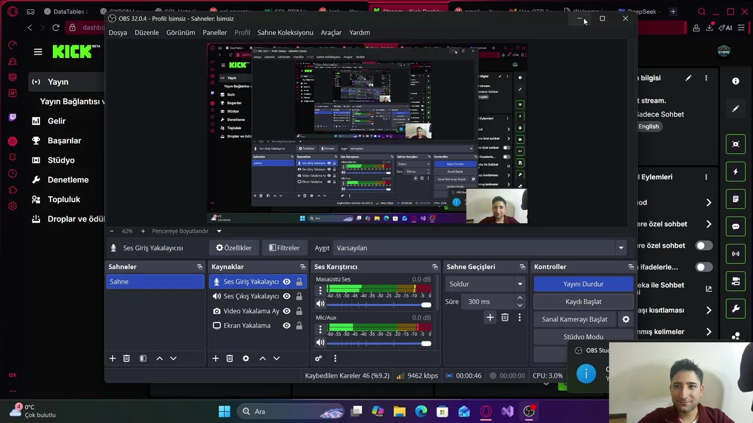Lock the Video Yakalama Aygıtı source
Image resolution: width=753 pixels, height=423 pixels.
click(x=299, y=311)
